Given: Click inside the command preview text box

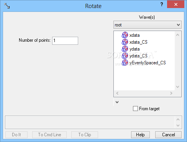Looking at the screenshot, I should pos(90,122).
